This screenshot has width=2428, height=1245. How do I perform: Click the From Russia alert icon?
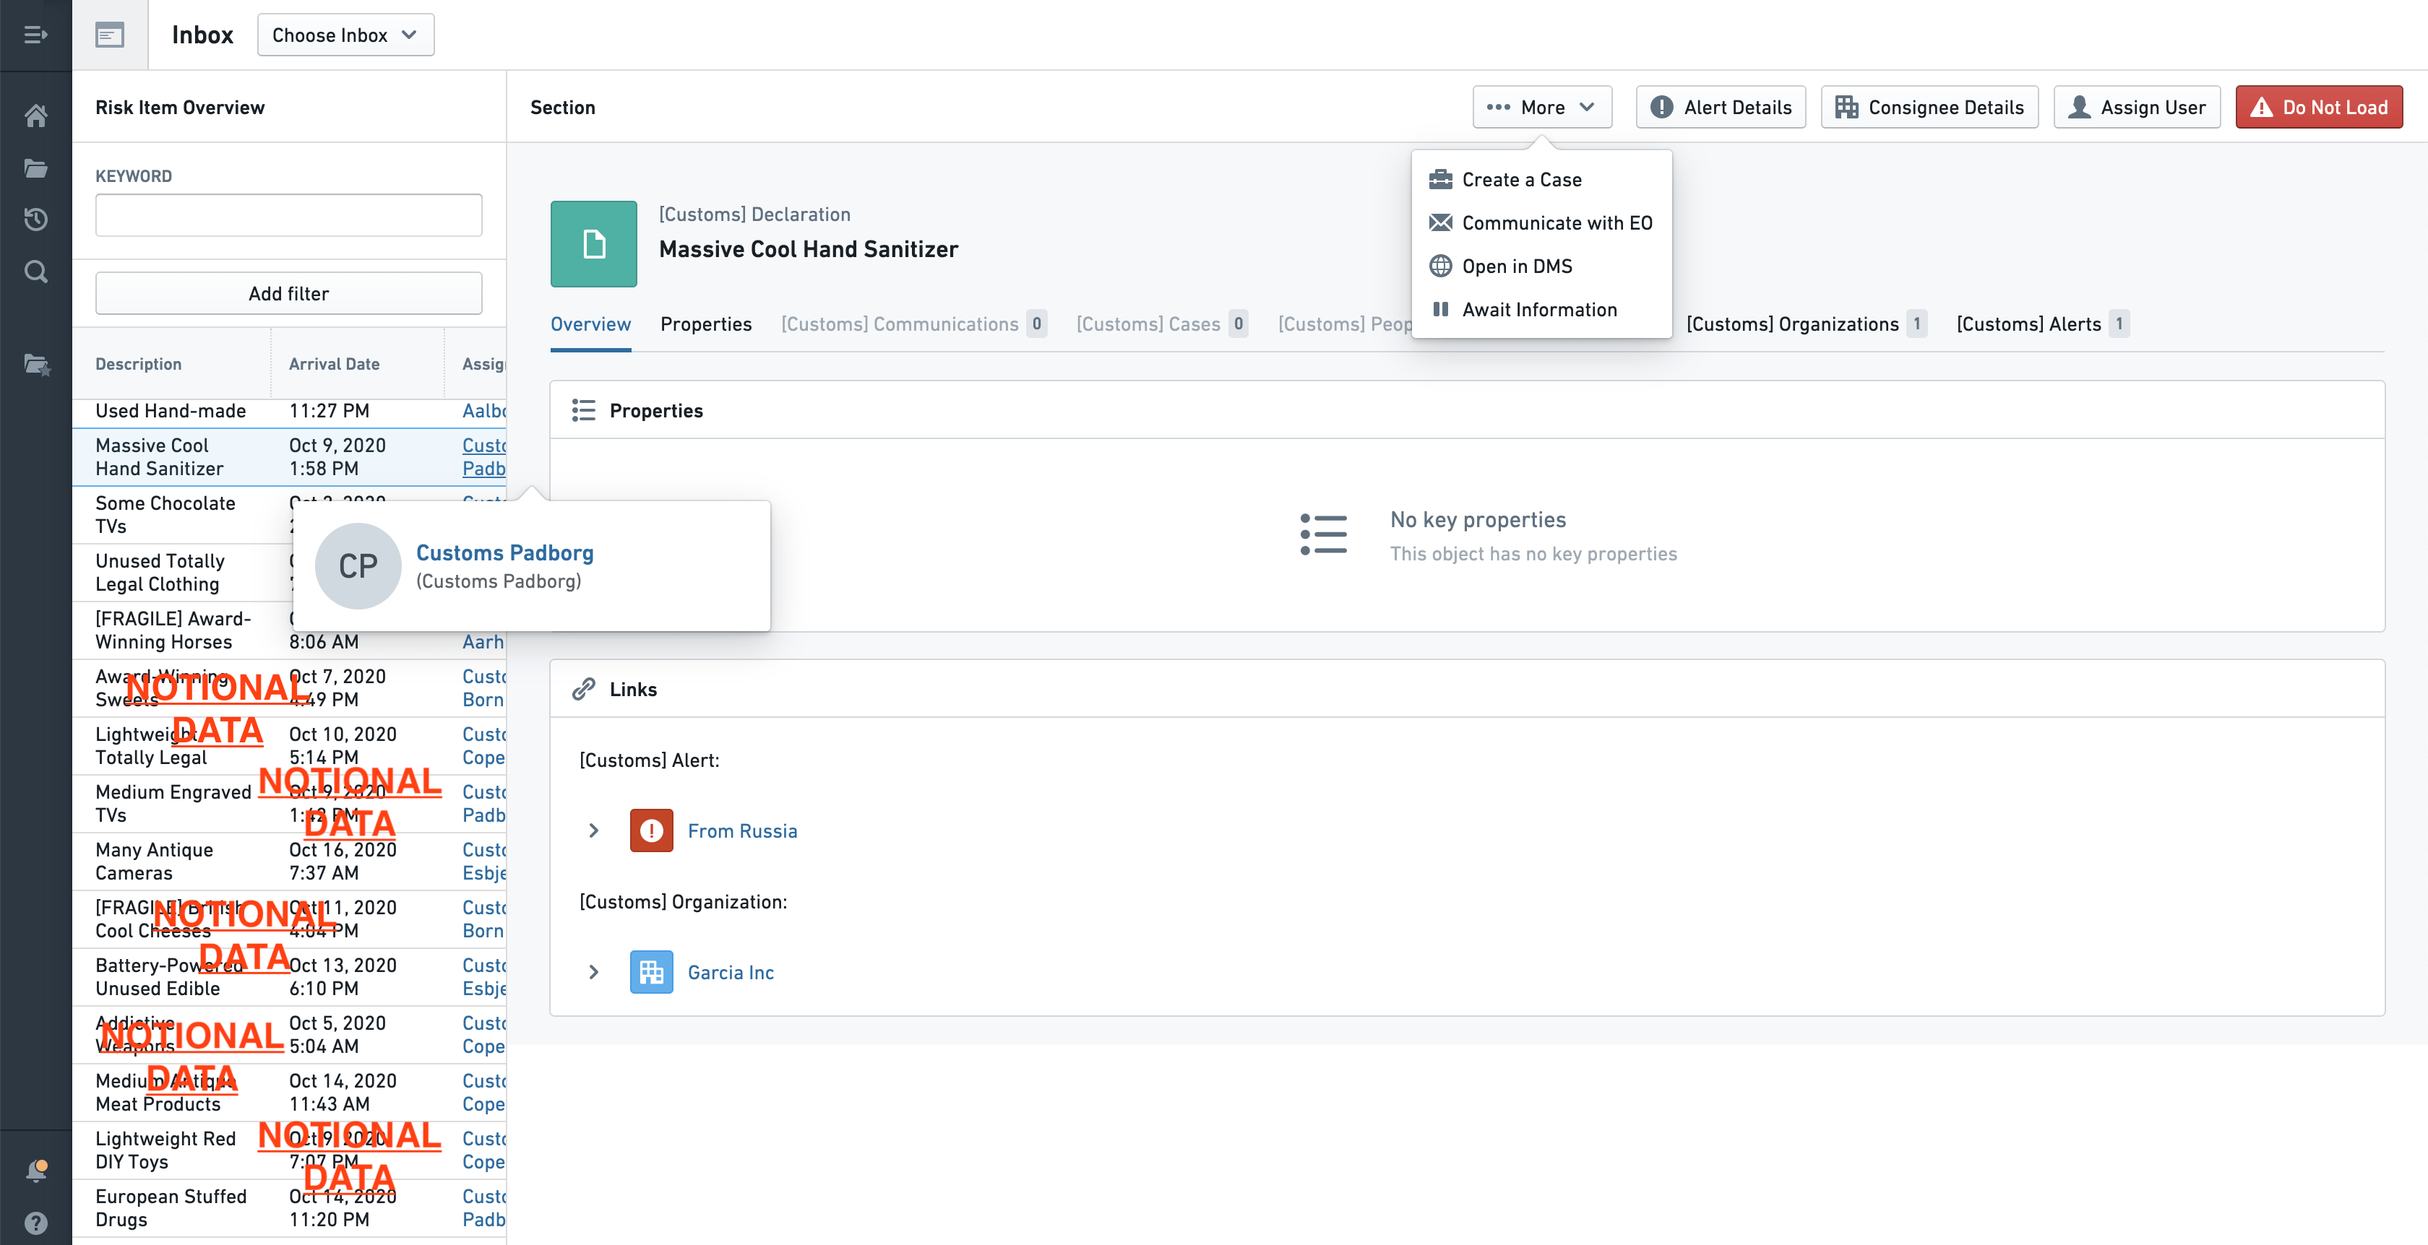650,830
